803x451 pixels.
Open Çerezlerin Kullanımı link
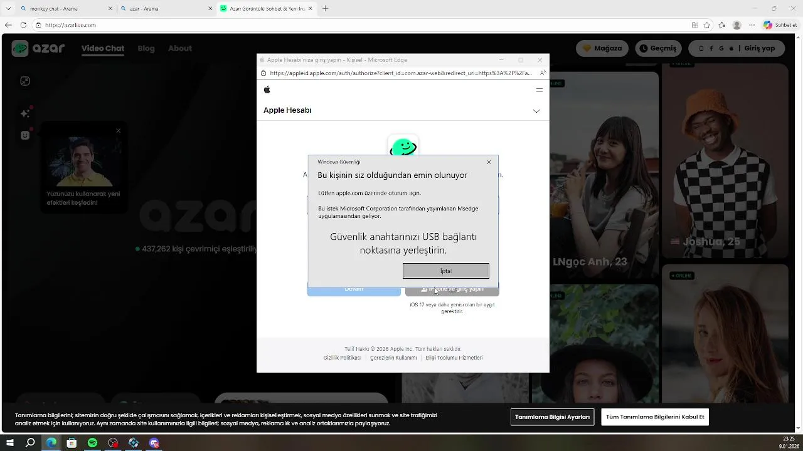(x=393, y=358)
